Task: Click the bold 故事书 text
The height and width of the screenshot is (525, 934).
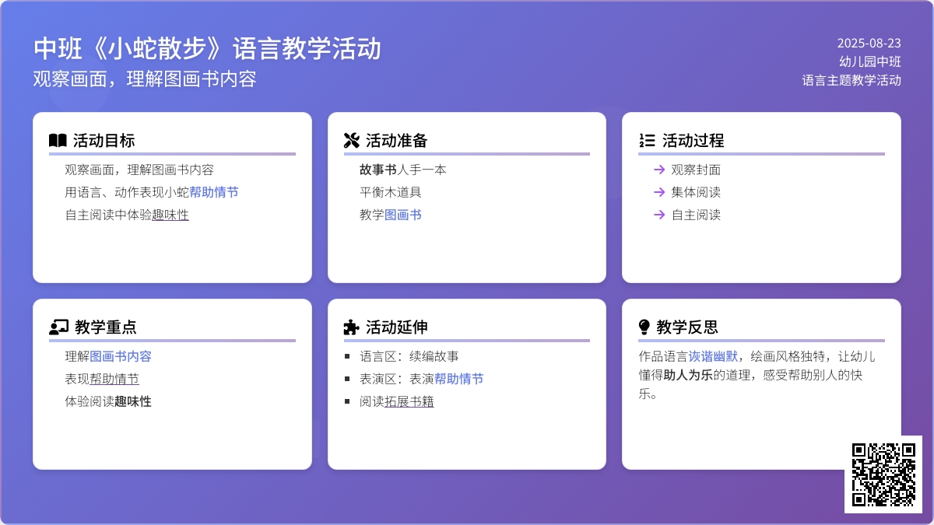Action: point(378,170)
